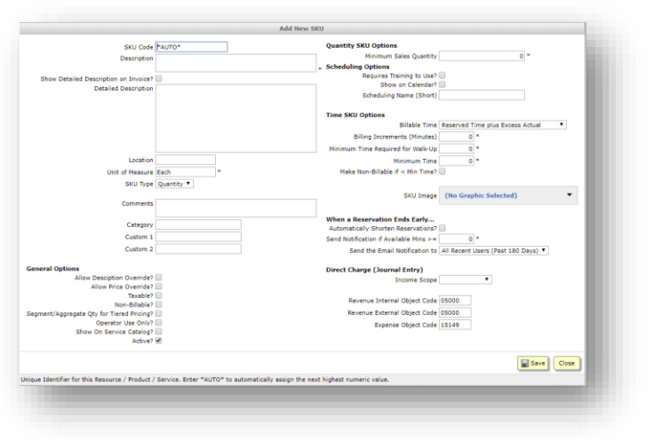Click Send Notification if Available Mins field
Viewport: 654px width, 440px height.
[x=457, y=239]
